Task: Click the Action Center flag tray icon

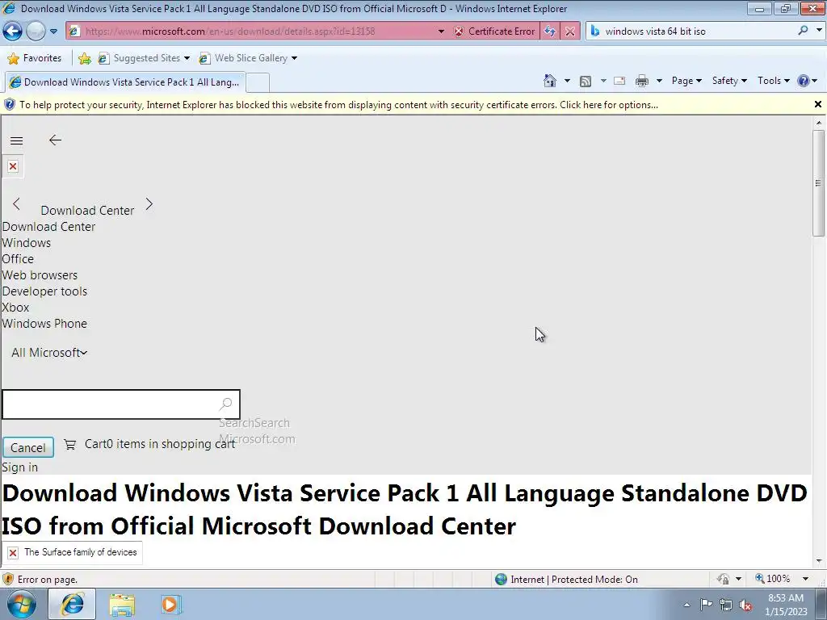Action: point(706,605)
